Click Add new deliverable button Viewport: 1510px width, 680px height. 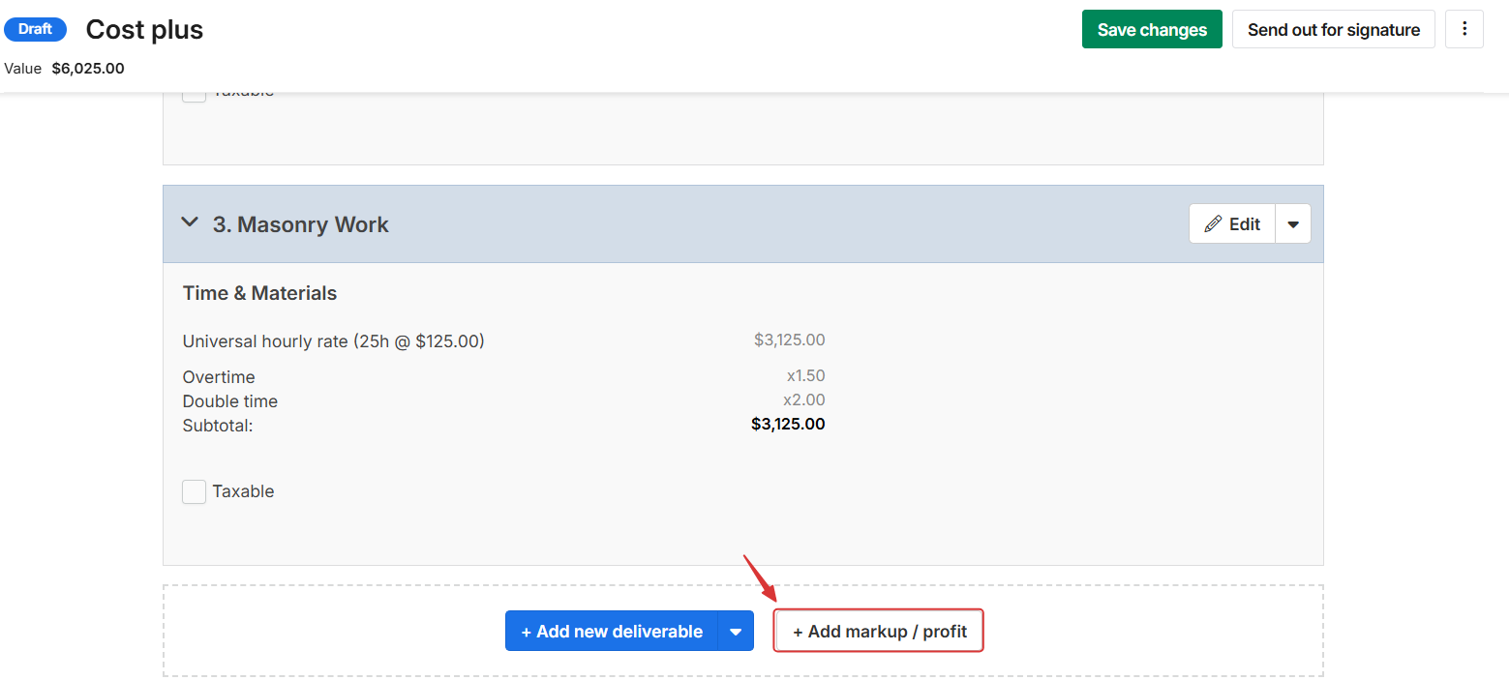click(x=612, y=631)
